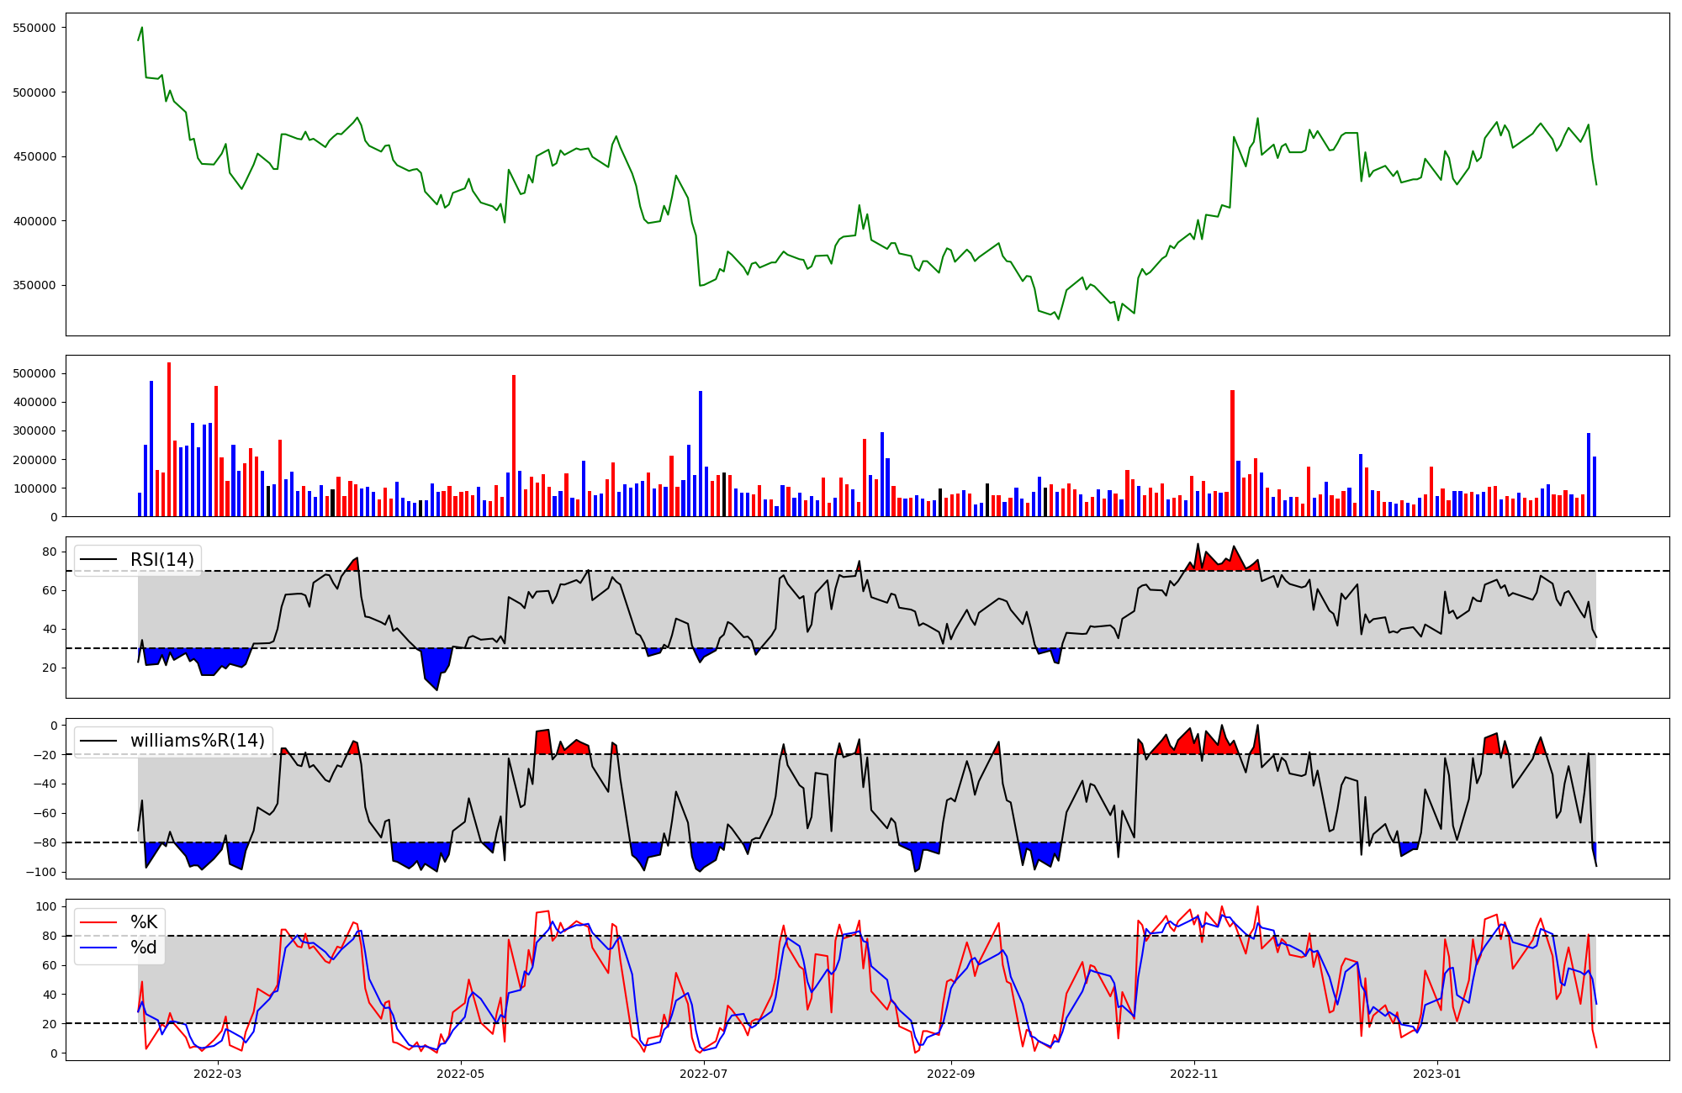Click the 2022-07 x-axis date label

coord(703,1074)
